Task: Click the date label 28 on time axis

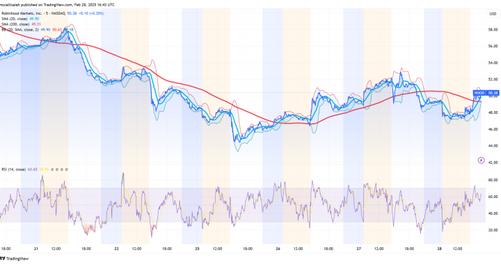Action: 440,249
